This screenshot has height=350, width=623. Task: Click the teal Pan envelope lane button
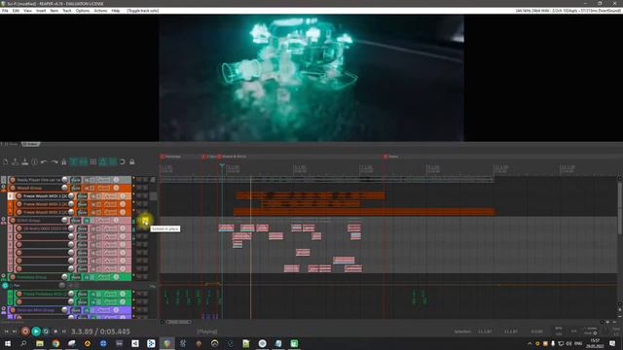coord(5,285)
